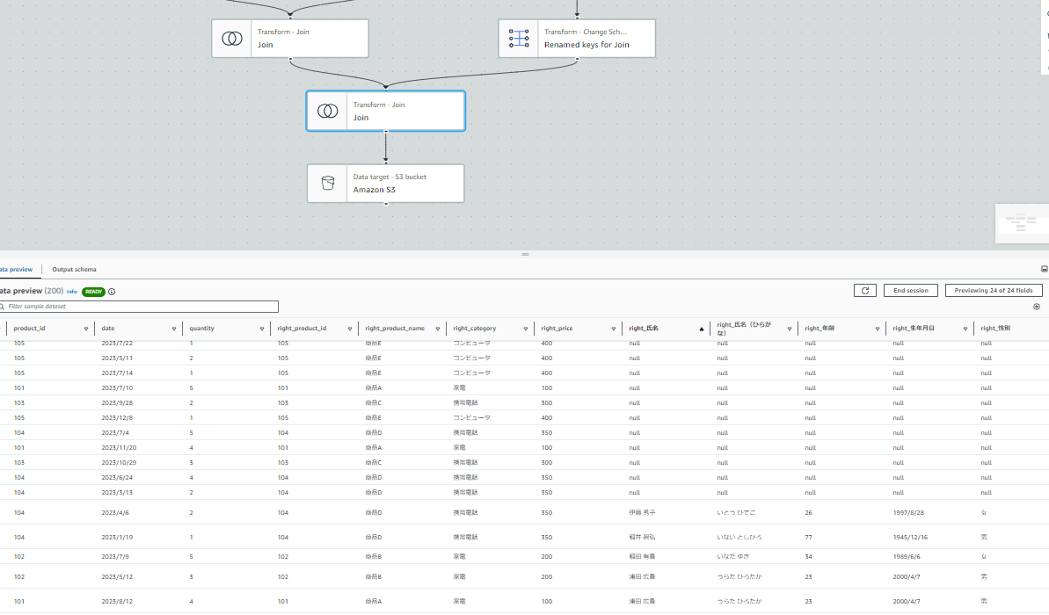Click date cell 2023/5/11
The image size is (1049, 615).
tap(117, 358)
